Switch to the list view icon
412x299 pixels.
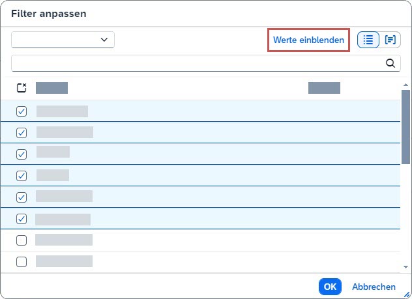coord(368,40)
